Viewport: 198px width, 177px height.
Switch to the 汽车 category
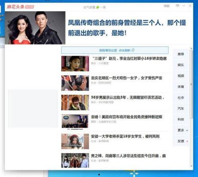coord(181,108)
